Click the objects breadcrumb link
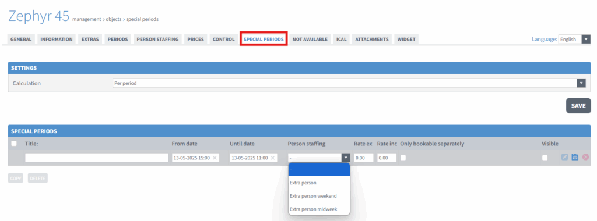Viewport: 597px width, 221px height. click(114, 19)
